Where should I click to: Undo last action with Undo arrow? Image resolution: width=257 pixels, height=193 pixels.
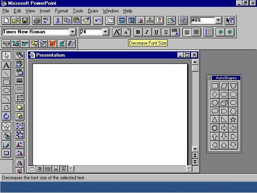tap(98, 21)
